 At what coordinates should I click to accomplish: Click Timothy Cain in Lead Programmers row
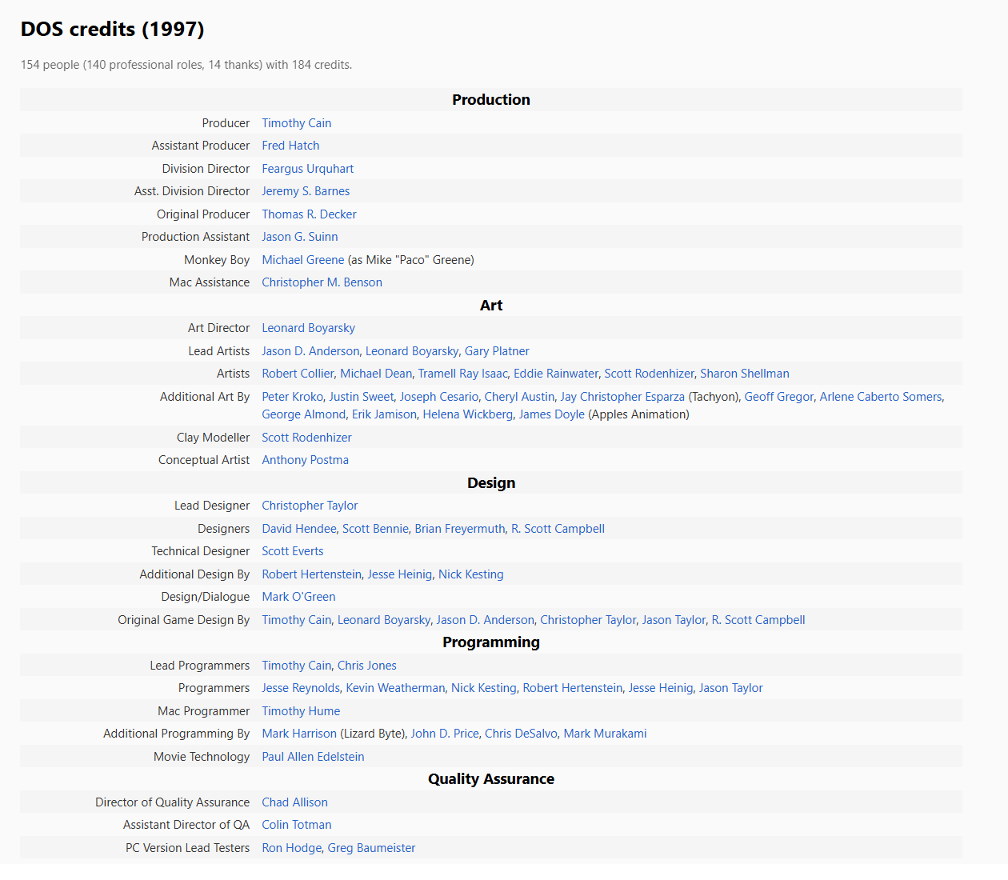296,666
